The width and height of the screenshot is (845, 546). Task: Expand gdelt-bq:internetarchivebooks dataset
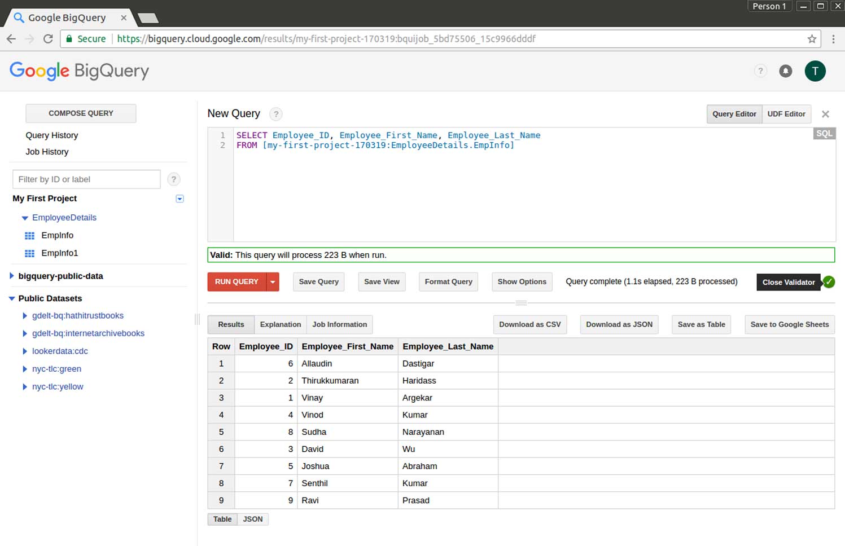coord(25,333)
